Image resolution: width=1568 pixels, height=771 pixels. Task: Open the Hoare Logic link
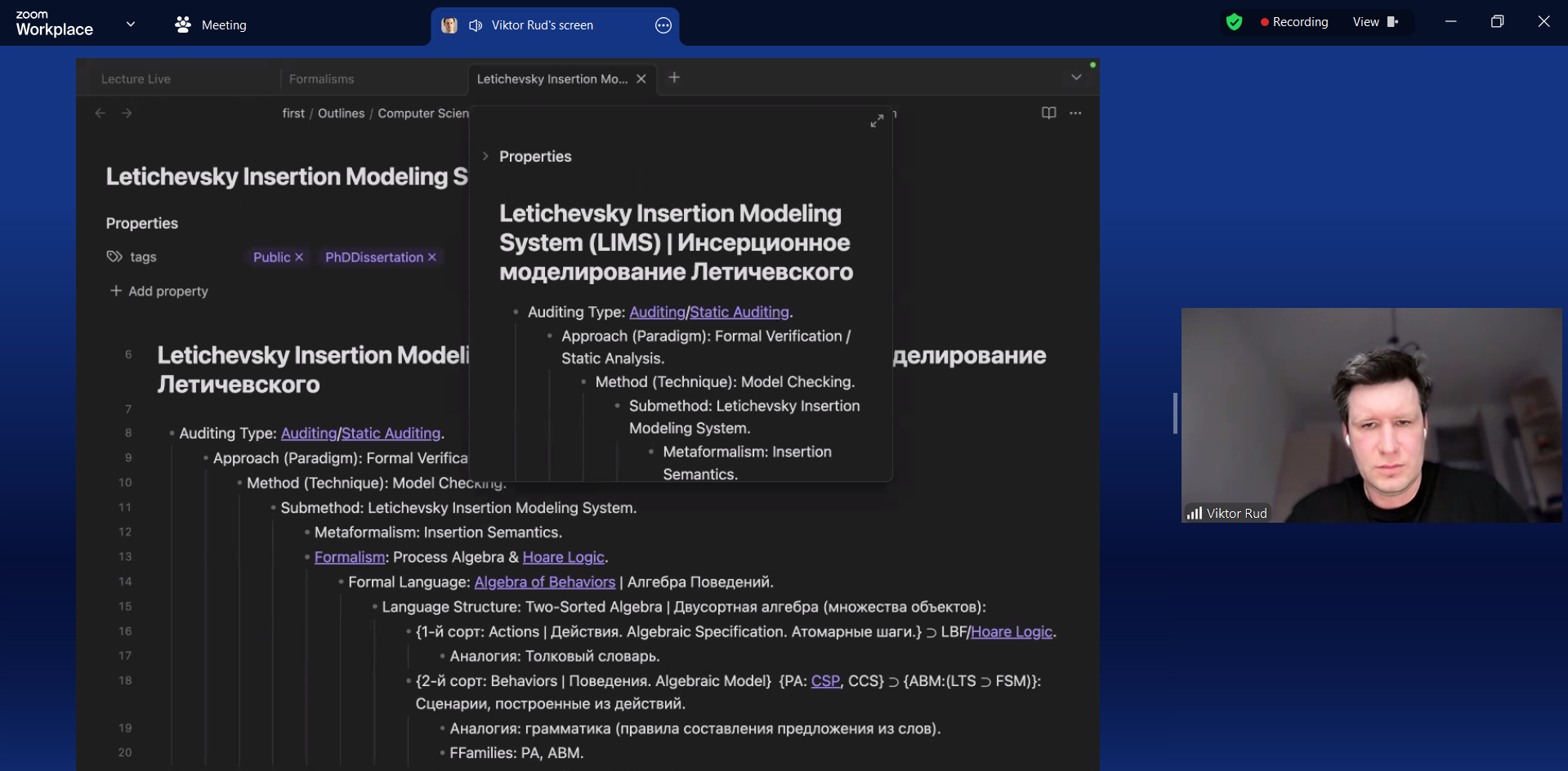click(563, 557)
